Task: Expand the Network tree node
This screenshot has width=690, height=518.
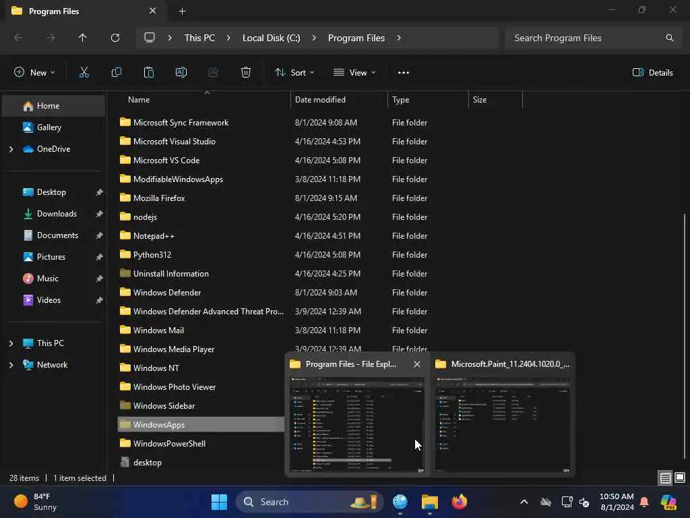Action: point(11,365)
